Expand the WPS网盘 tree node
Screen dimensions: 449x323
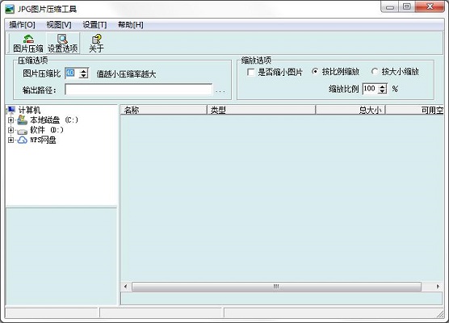click(10, 140)
